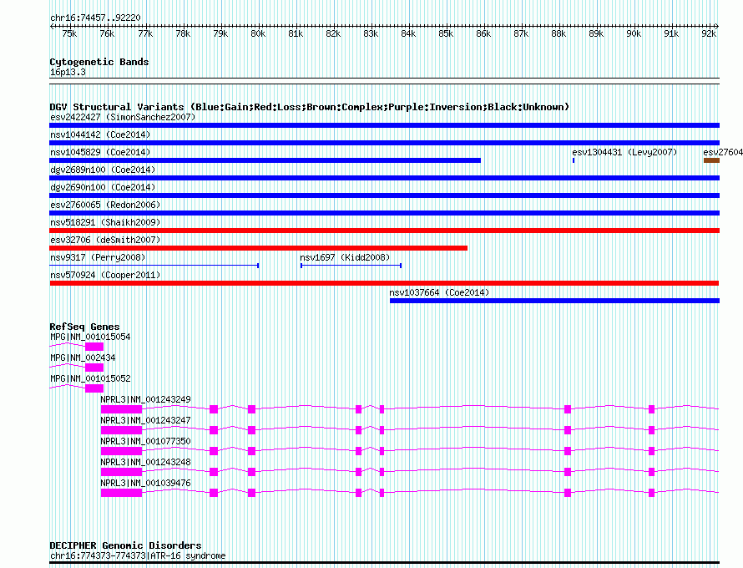Click the 75k ruler position
The width and height of the screenshot is (743, 568).
(x=69, y=34)
